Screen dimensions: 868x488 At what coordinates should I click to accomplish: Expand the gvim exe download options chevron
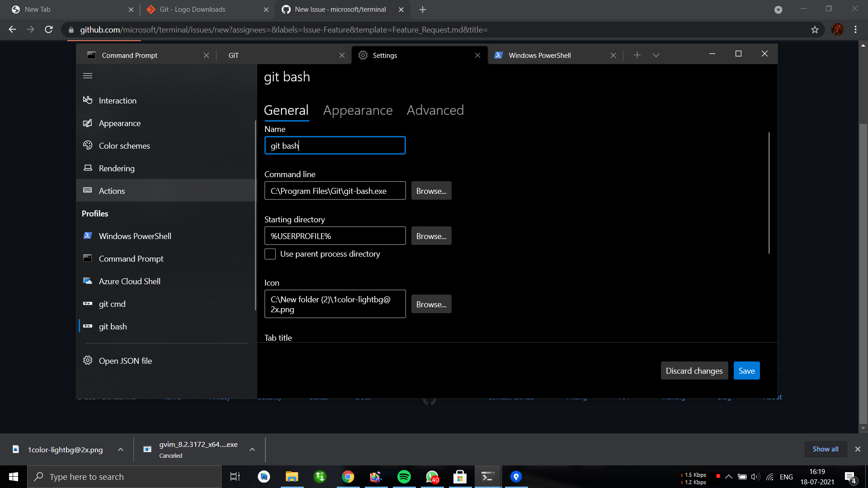[252, 450]
